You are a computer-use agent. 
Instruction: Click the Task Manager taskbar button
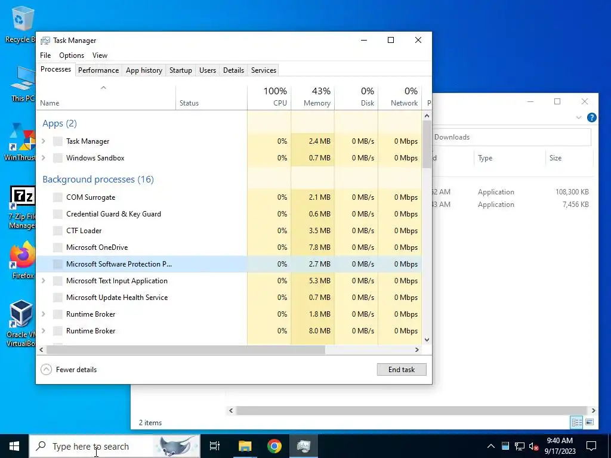304,446
